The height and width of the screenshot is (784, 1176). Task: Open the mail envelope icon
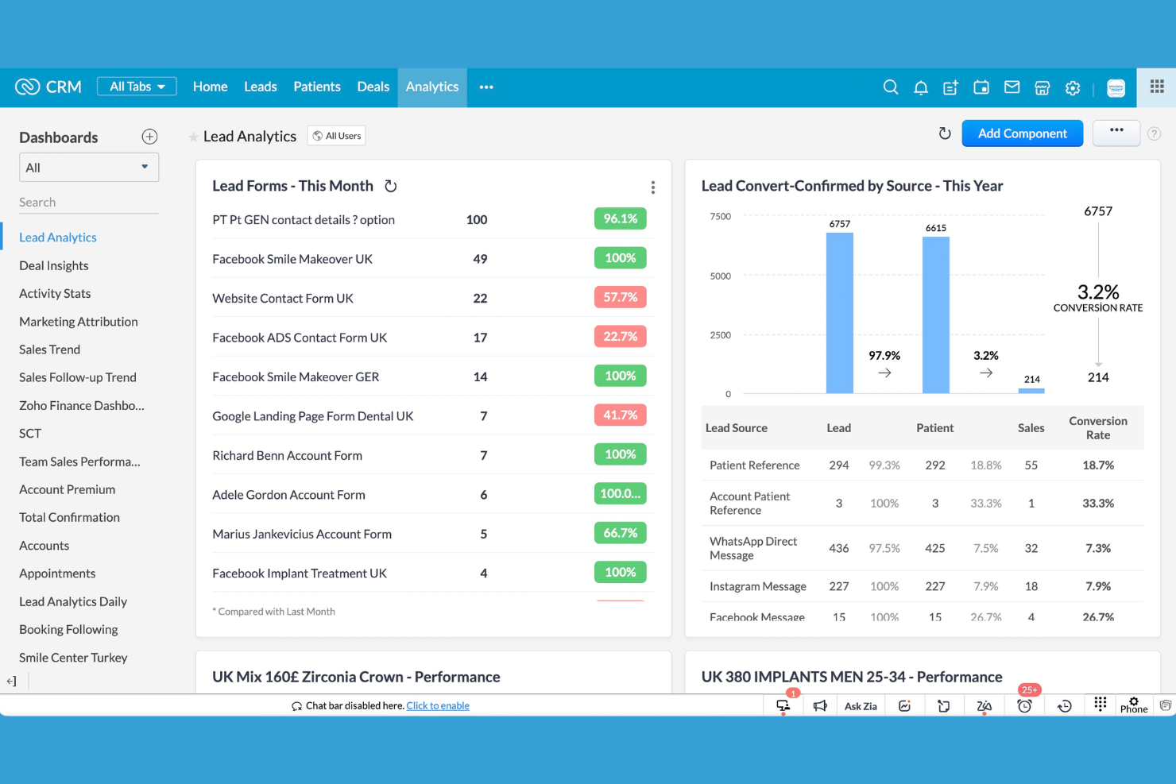pos(1012,87)
